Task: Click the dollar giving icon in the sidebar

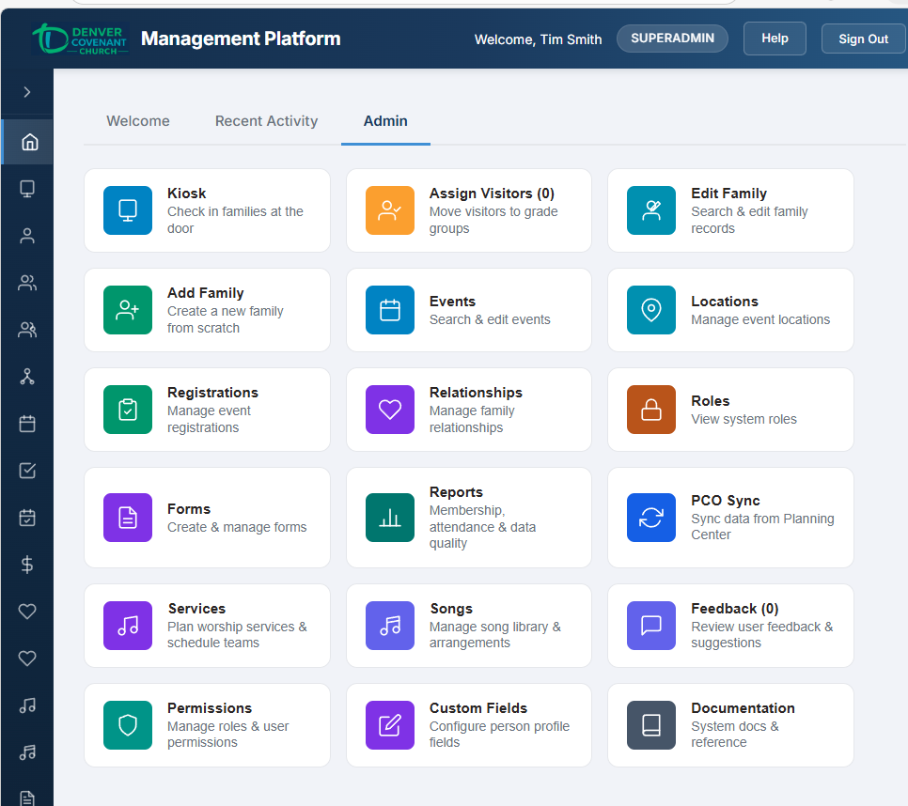Action: (x=26, y=564)
